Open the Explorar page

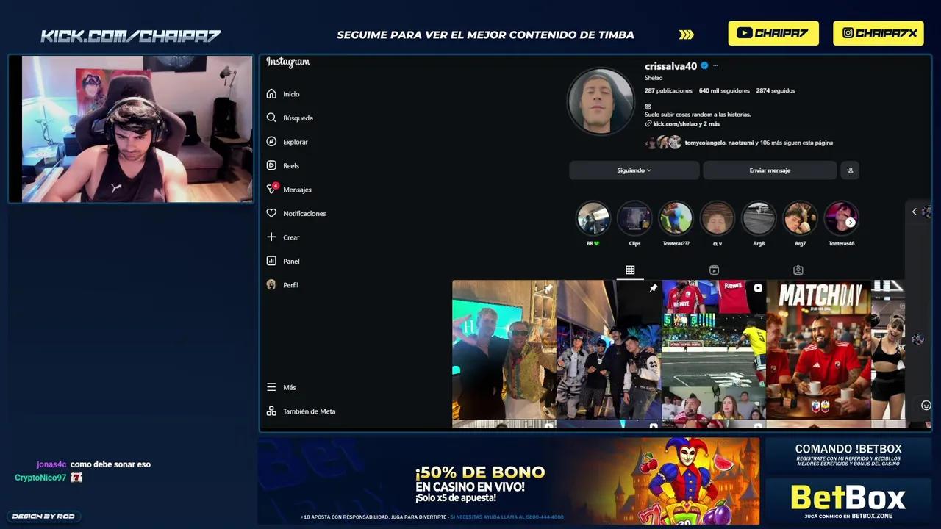pyautogui.click(x=287, y=142)
